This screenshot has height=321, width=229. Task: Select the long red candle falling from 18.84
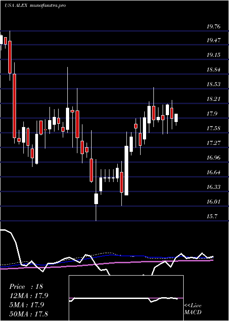pyautogui.click(x=14, y=106)
